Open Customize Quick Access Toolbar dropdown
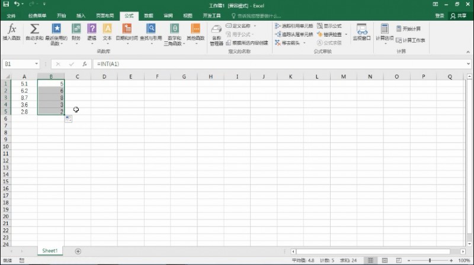The height and width of the screenshot is (265, 474). pyautogui.click(x=44, y=4)
